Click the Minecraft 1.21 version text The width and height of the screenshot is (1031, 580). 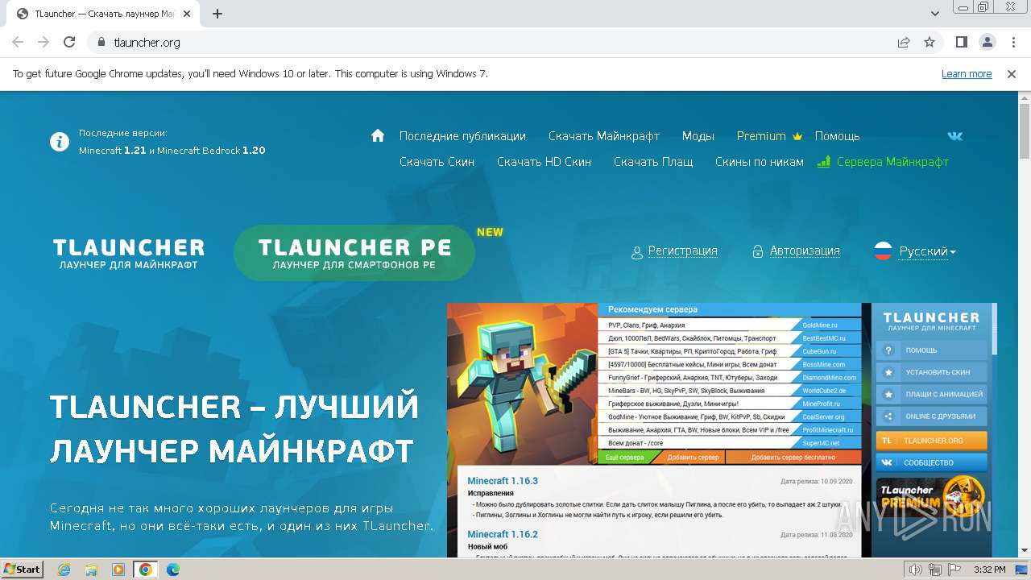click(x=112, y=151)
